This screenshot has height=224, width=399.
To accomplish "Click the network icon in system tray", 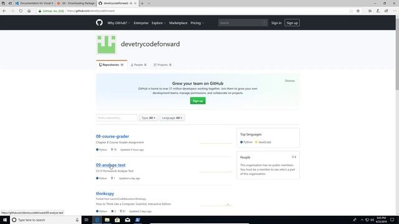I will 367,220.
